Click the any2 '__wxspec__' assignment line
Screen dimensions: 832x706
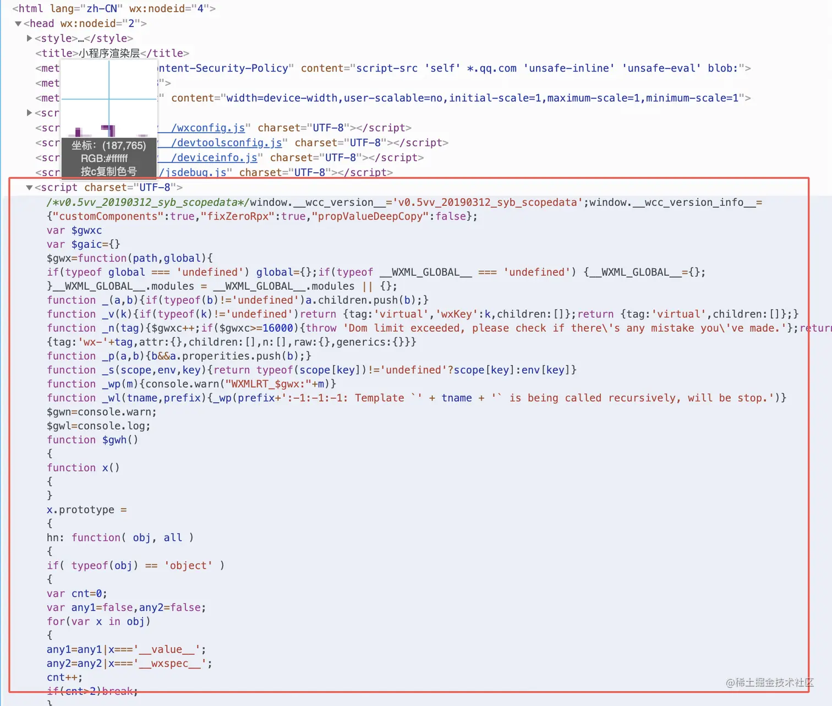click(129, 664)
